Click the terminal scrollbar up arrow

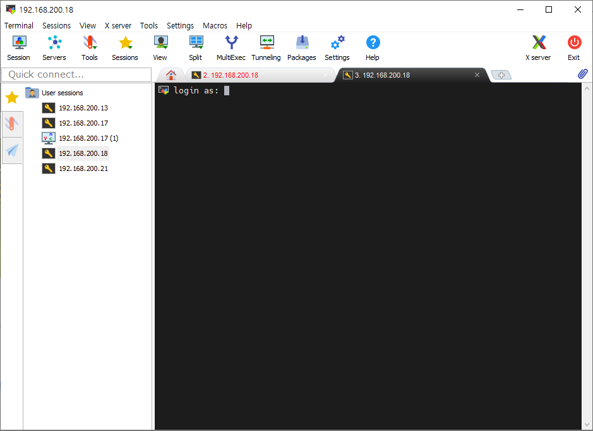coord(587,89)
